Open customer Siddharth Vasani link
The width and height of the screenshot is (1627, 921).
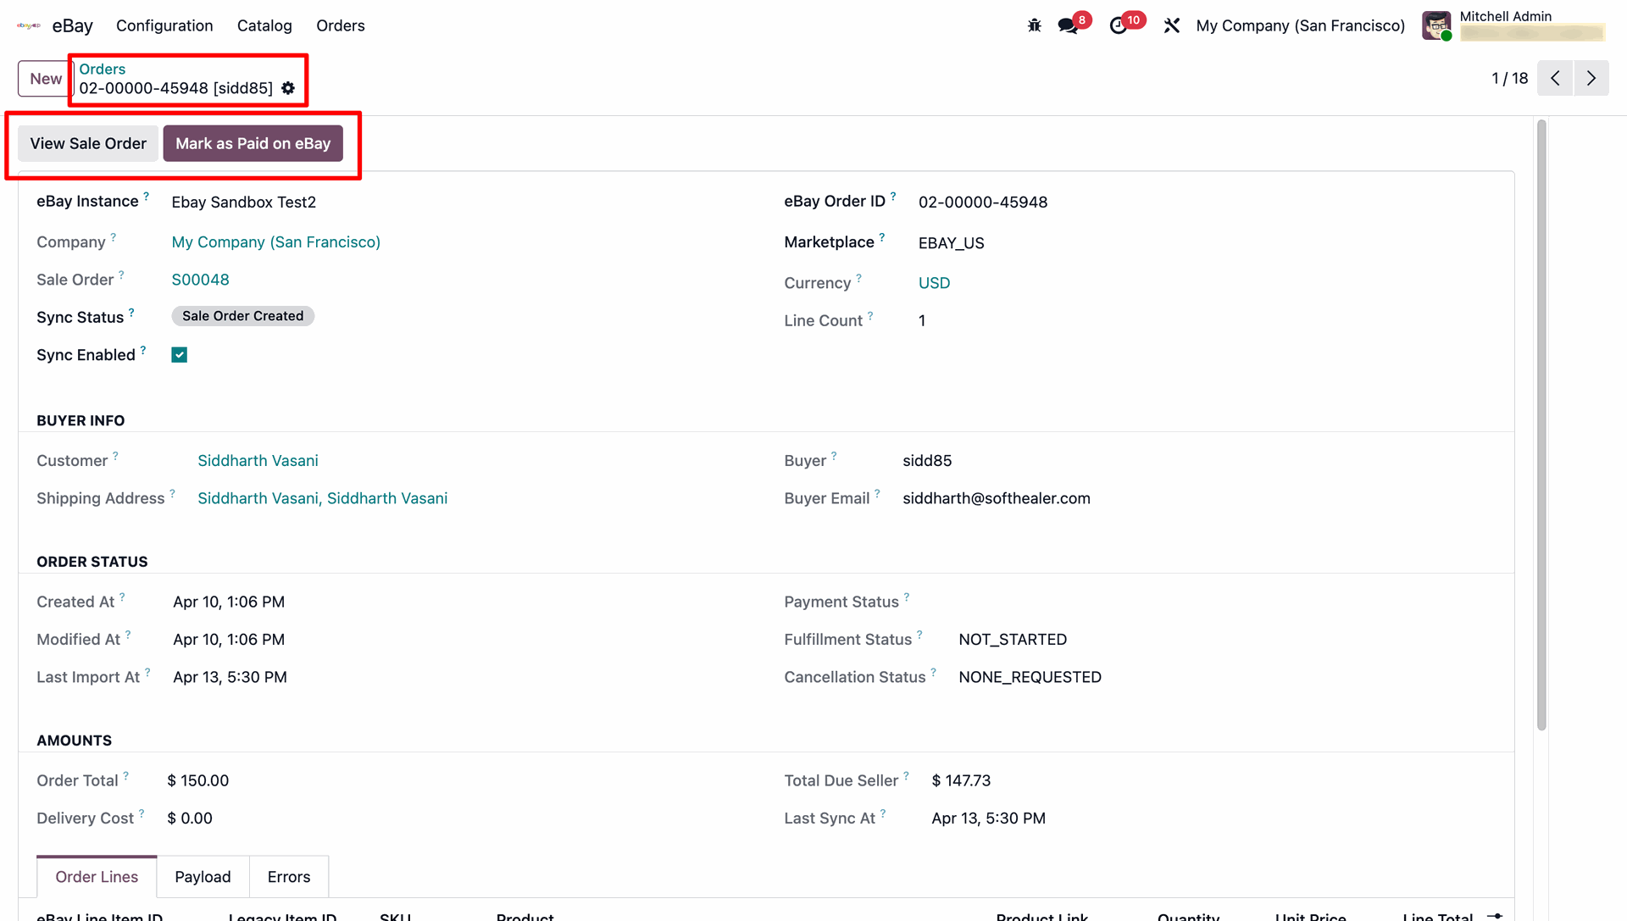click(258, 461)
